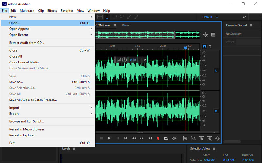The height and width of the screenshot is (163, 262).
Task: Click the Loop Playback icon
Action: pos(166,138)
